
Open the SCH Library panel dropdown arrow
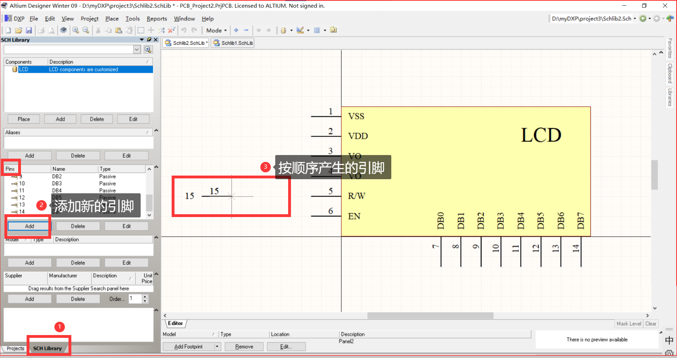tap(142, 39)
